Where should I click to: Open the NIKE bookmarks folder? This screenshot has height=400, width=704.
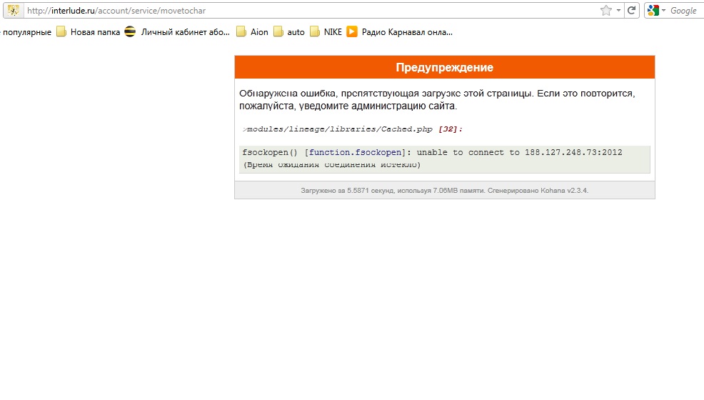[x=326, y=32]
